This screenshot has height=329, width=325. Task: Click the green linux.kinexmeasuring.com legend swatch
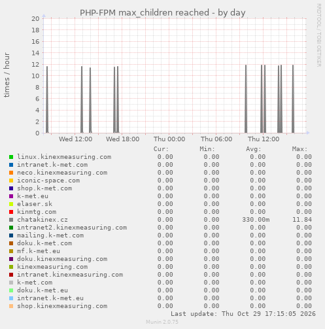pyautogui.click(x=11, y=157)
